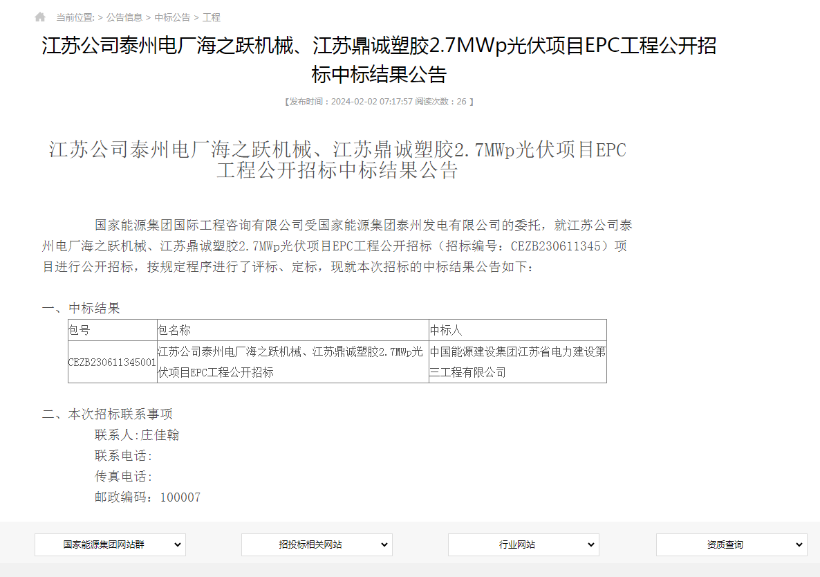Click the home icon in the breadcrumb
The image size is (820, 577).
click(x=40, y=17)
